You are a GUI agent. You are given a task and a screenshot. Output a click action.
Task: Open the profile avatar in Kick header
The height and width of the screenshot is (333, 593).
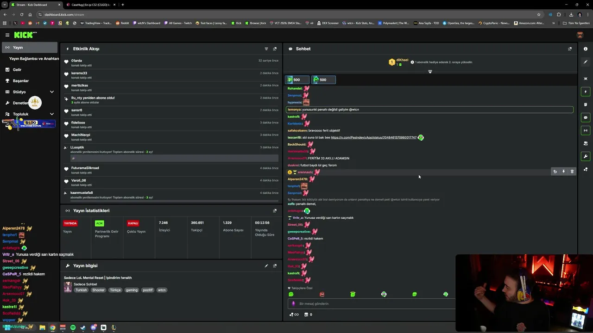tap(580, 35)
